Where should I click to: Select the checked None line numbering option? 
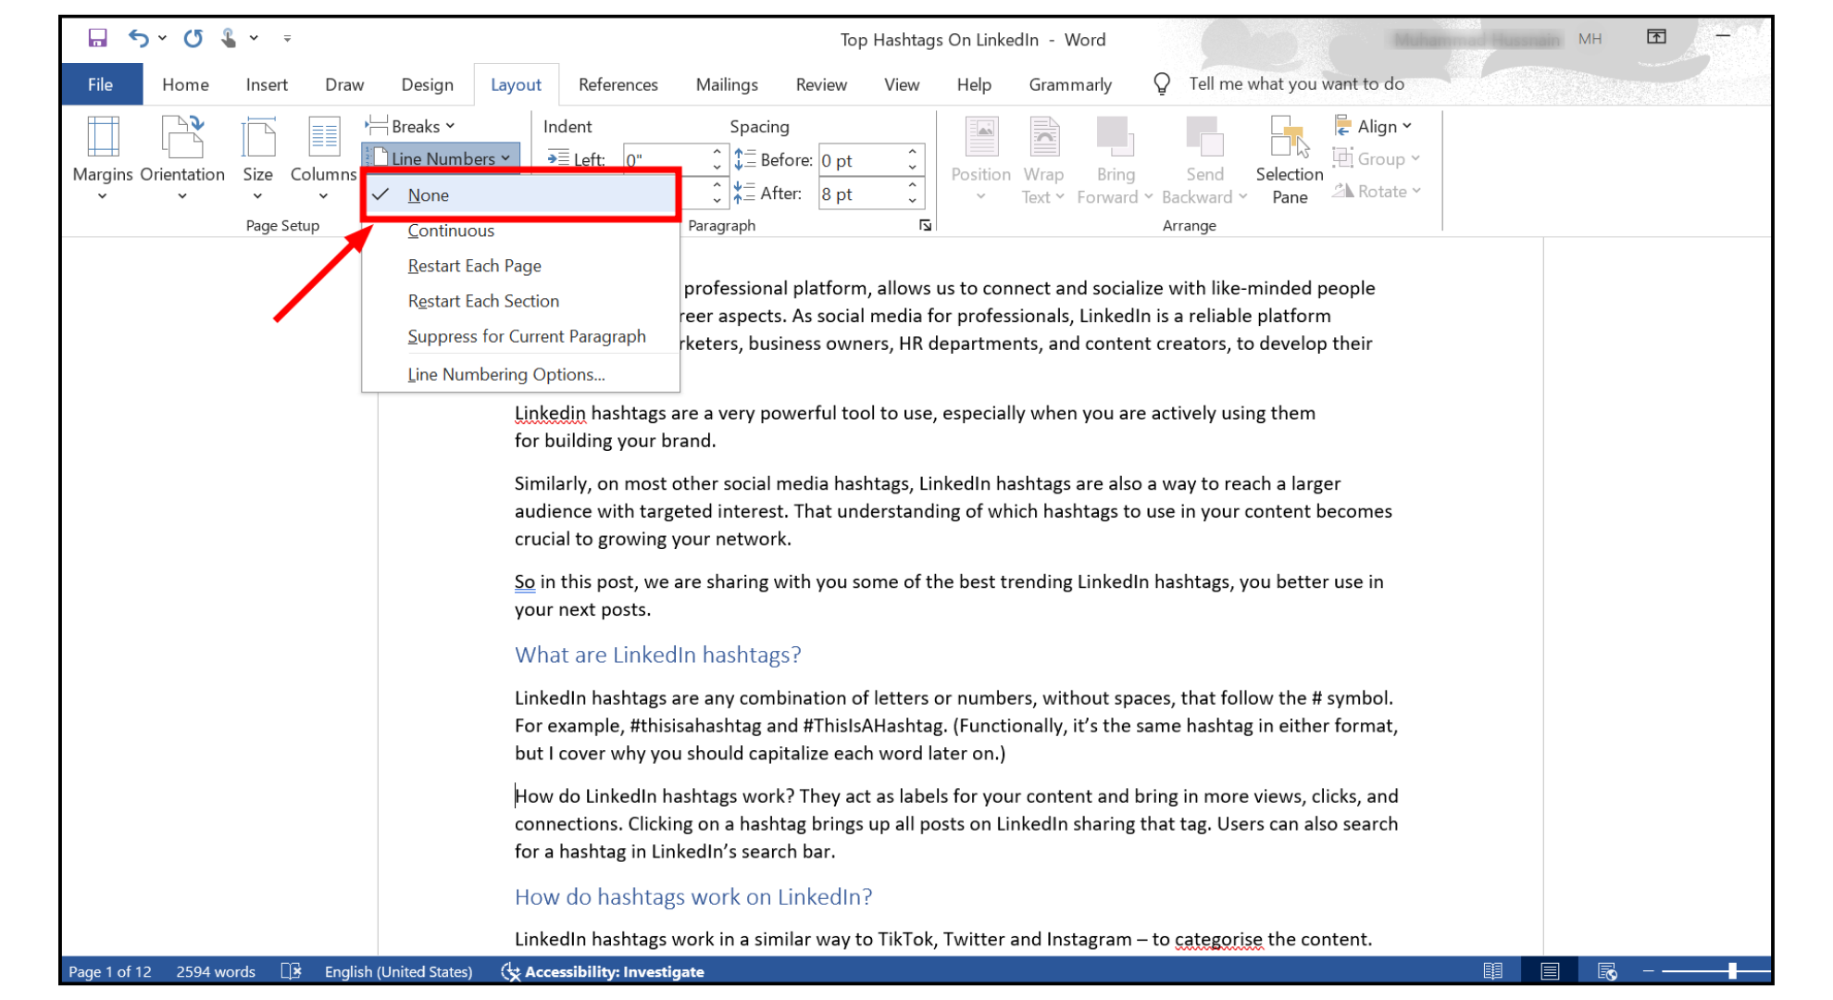(x=429, y=195)
